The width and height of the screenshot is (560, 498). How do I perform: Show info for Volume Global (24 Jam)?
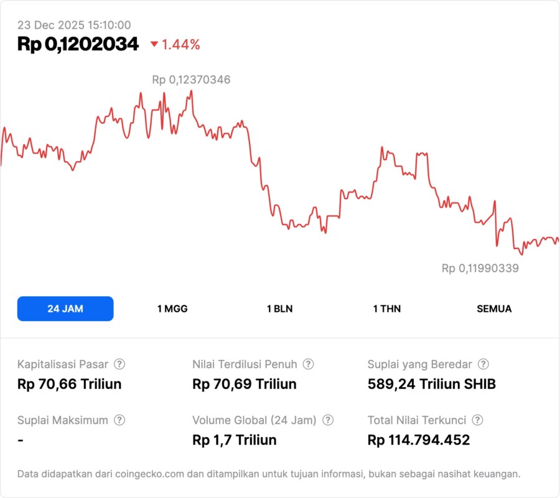tap(328, 420)
